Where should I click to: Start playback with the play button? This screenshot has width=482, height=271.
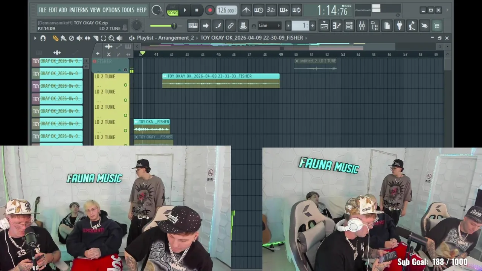185,10
